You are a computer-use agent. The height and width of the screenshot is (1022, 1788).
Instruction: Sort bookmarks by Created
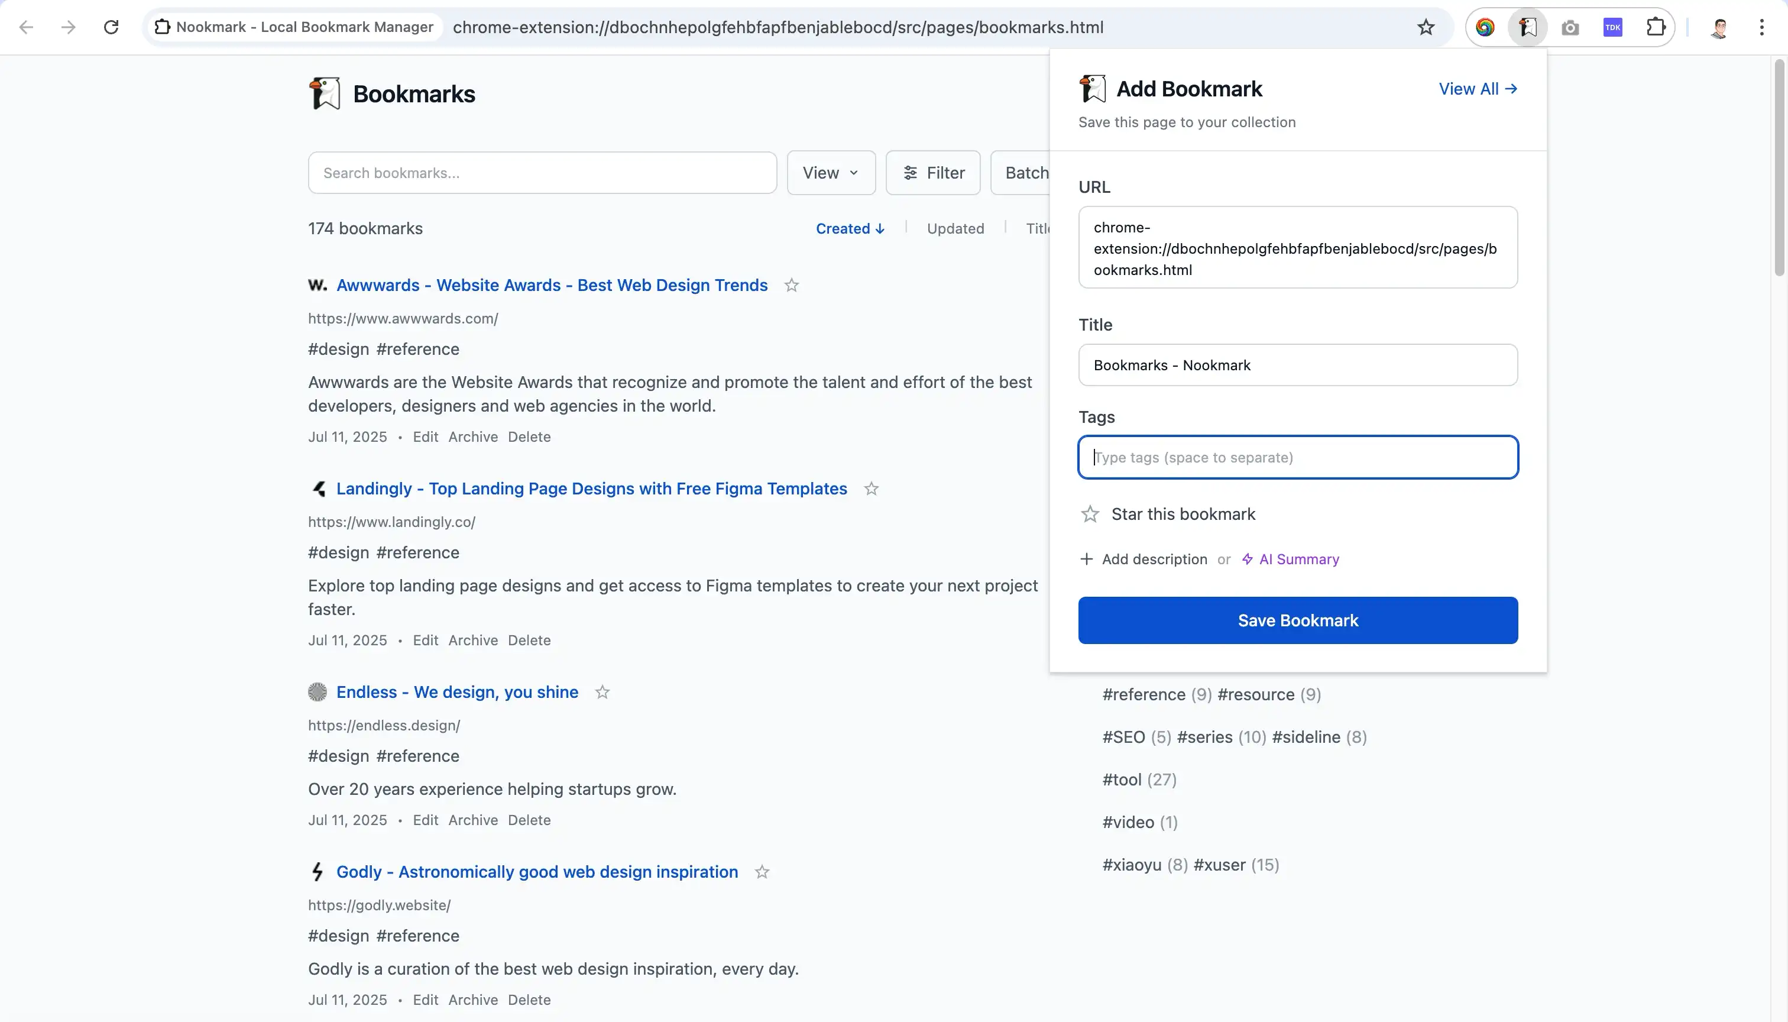(850, 229)
